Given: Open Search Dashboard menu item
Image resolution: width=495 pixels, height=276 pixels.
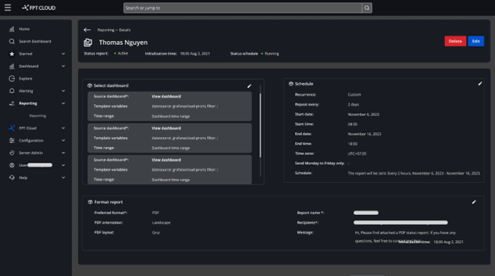Looking at the screenshot, I should pyautogui.click(x=35, y=41).
